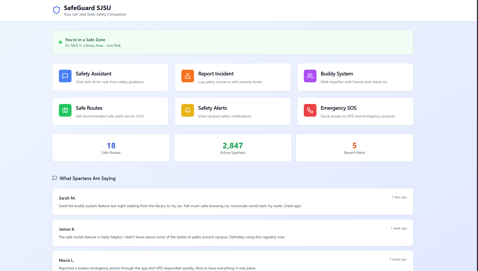
Task: Select the 2,847 Active Spartans count
Action: point(233,145)
